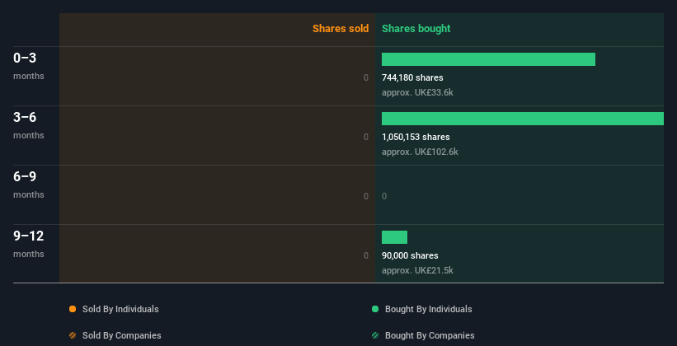Click the sold 0 value in the 0–3 months row
This screenshot has width=677, height=346.
(x=366, y=77)
